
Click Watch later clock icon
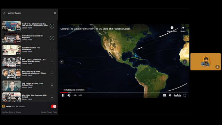(x=172, y=28)
